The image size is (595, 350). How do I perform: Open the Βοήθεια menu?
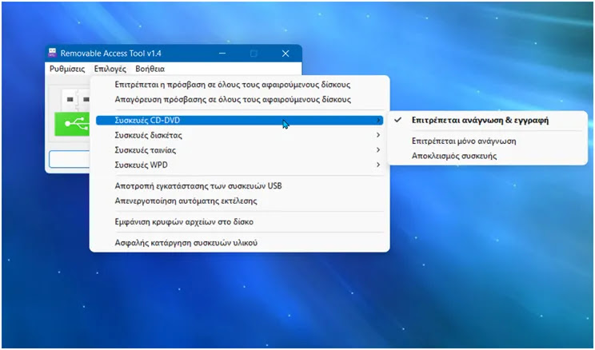tap(150, 69)
